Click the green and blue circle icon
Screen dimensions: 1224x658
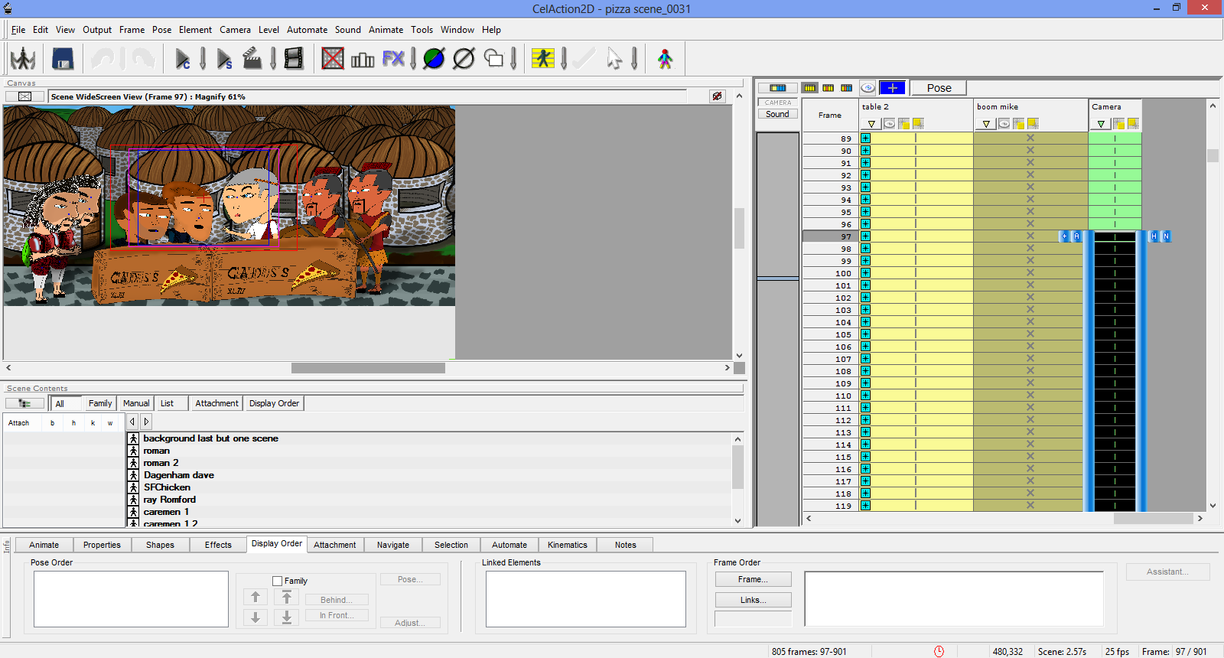tap(434, 59)
